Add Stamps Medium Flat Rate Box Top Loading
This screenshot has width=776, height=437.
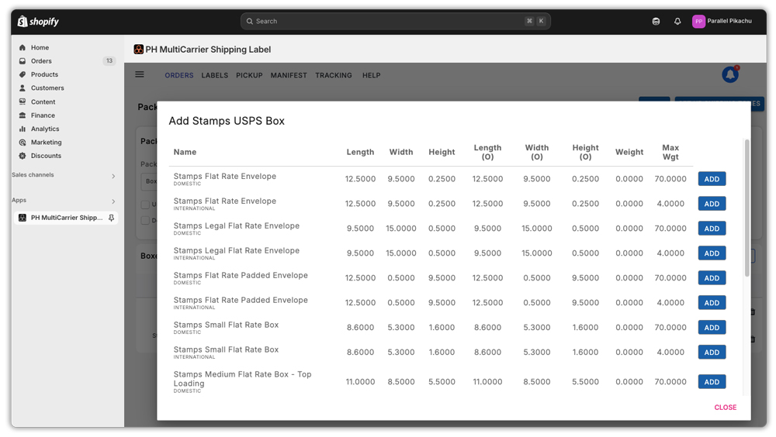712,382
